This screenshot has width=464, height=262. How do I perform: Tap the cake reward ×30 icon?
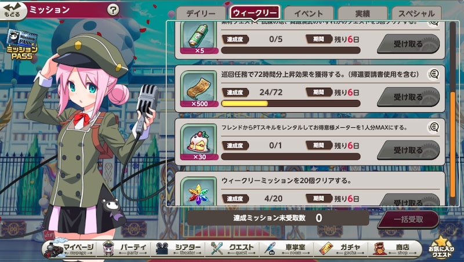click(x=199, y=142)
